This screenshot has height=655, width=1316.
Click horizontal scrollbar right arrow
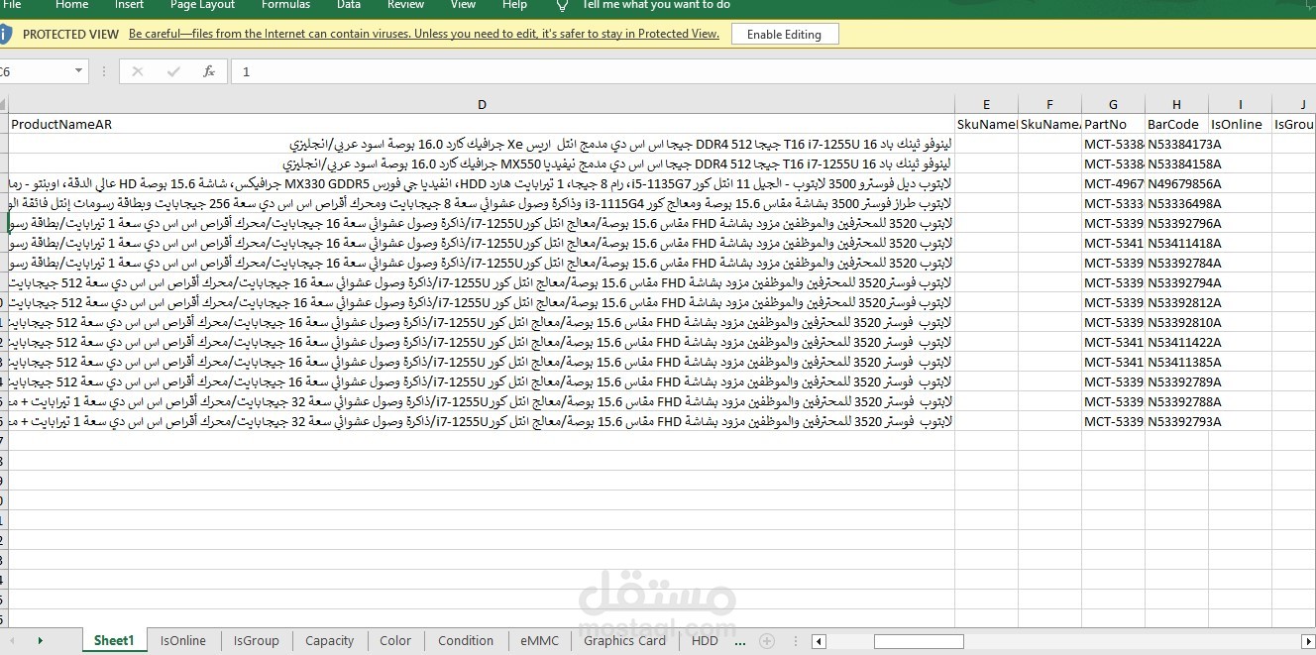click(1308, 642)
